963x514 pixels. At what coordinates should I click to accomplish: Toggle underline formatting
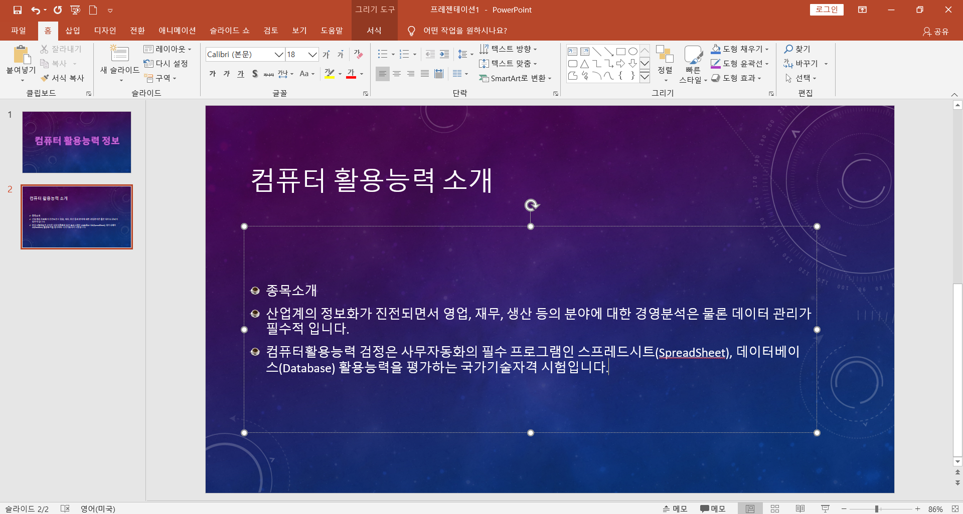[x=241, y=74]
